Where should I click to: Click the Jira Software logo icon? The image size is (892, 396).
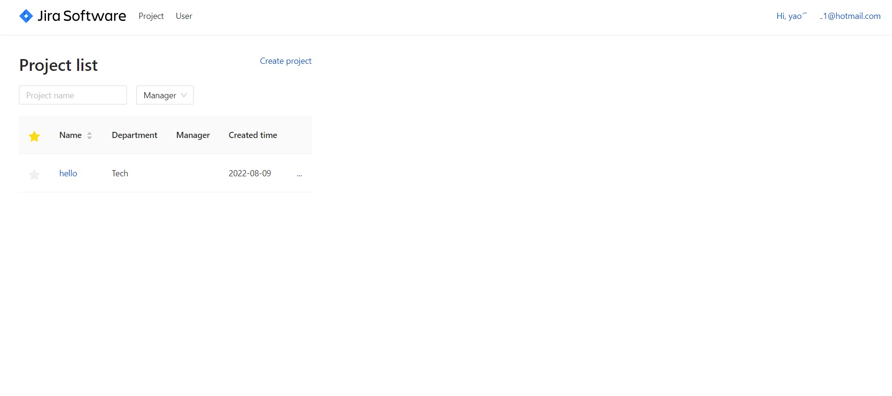(x=26, y=16)
